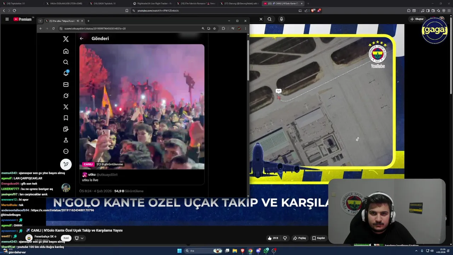The height and width of the screenshot is (255, 453).
Task: Mute audio icon on popup X tab
Action: pyautogui.click(x=78, y=21)
